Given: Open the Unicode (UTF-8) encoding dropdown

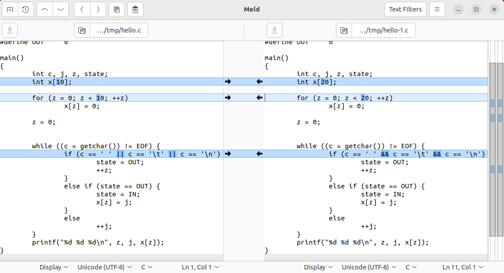Looking at the screenshot, I should coord(104,267).
